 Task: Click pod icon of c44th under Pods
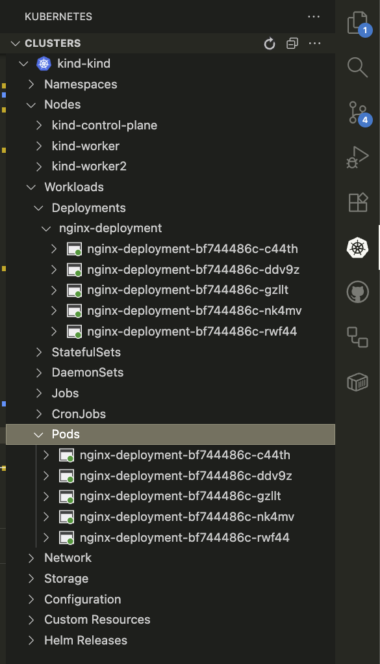point(67,455)
